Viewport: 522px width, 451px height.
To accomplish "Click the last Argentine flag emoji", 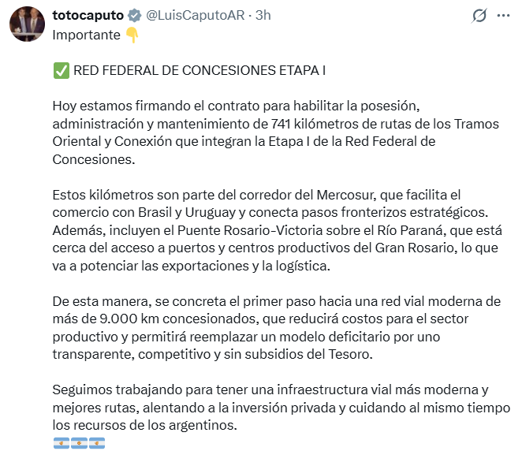I will click(x=96, y=443).
